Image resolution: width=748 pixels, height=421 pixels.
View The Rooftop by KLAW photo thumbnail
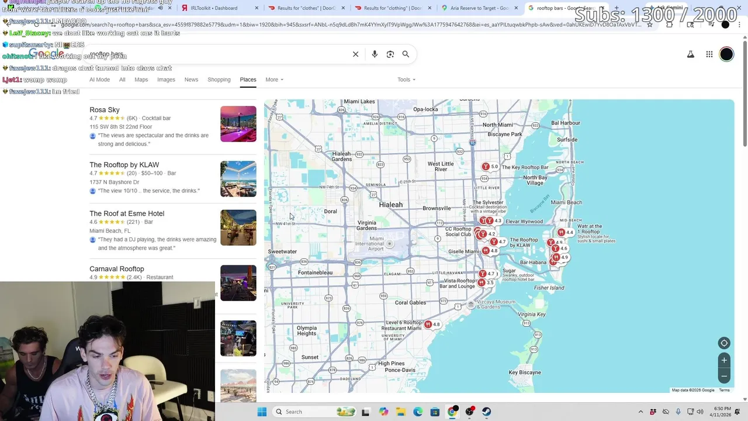[238, 179]
